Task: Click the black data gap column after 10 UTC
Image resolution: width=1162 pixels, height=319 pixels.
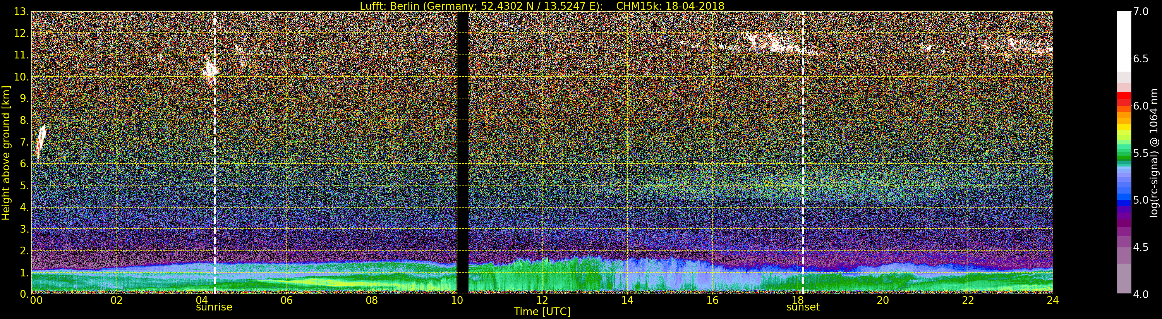Action: pyautogui.click(x=463, y=153)
